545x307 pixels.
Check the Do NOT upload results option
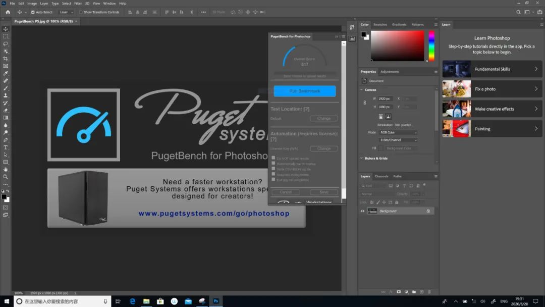click(x=273, y=158)
